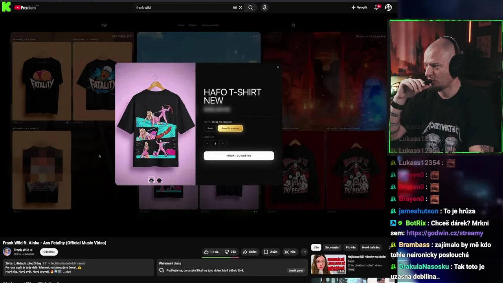Open the shop cart icon in header

click(x=293, y=25)
